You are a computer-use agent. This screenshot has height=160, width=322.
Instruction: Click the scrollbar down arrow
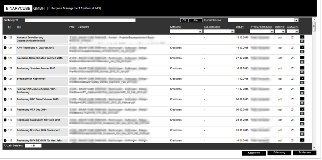[314, 147]
